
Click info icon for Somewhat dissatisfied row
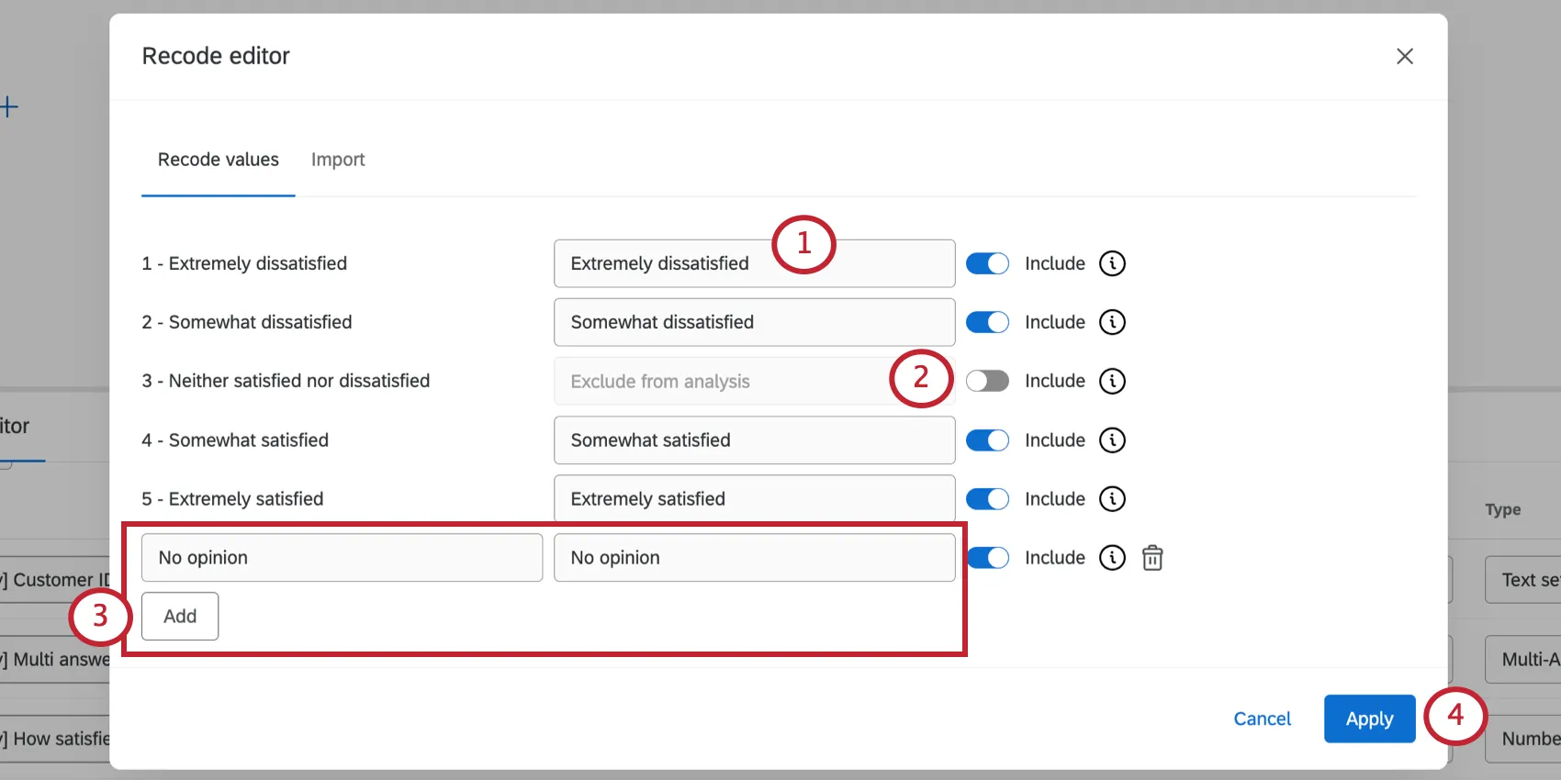pyautogui.click(x=1112, y=322)
